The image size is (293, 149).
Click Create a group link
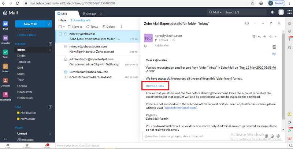[27, 35]
